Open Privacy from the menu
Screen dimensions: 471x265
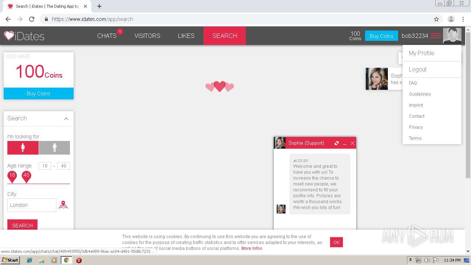tap(416, 127)
